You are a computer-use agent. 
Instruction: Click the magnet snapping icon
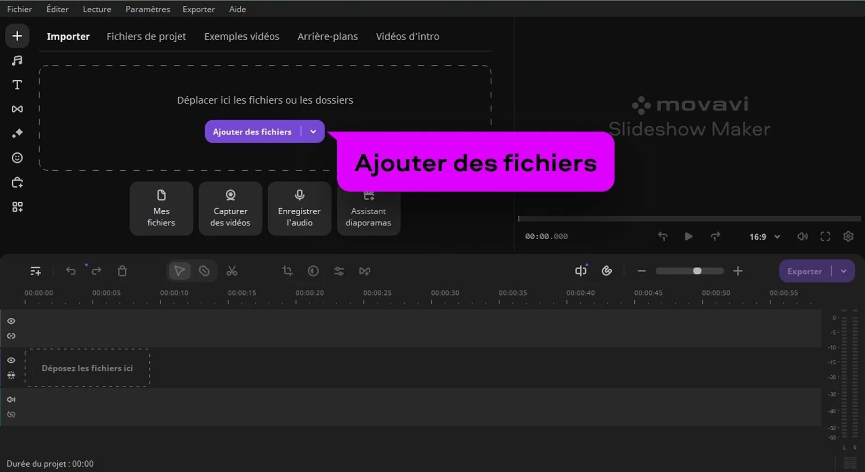point(606,271)
